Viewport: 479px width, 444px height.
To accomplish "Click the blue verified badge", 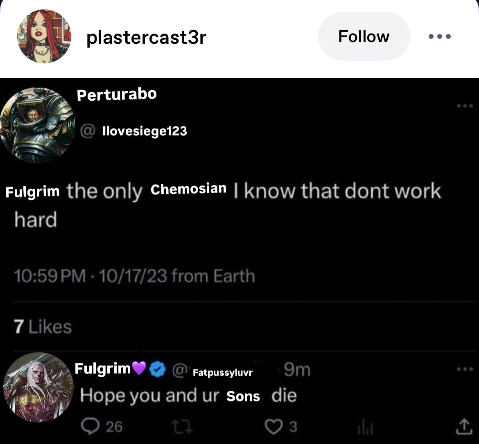I will coord(157,370).
